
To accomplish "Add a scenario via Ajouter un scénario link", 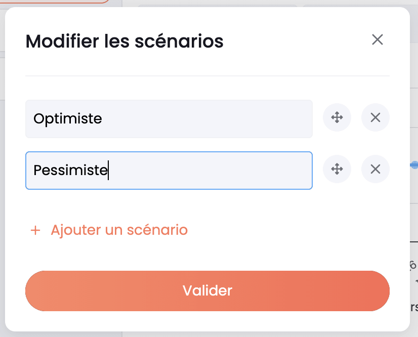I will click(109, 230).
